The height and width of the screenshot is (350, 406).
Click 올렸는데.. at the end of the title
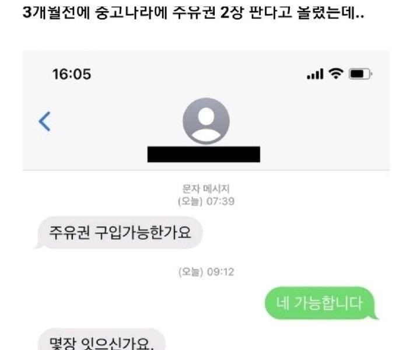click(331, 12)
